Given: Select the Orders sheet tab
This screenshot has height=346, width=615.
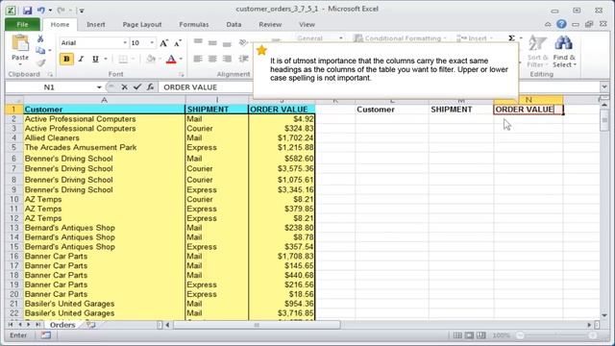Looking at the screenshot, I should click(62, 325).
